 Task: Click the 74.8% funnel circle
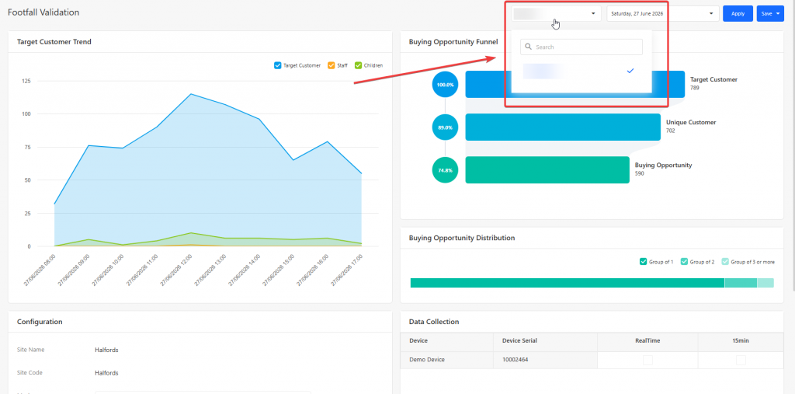tap(445, 170)
